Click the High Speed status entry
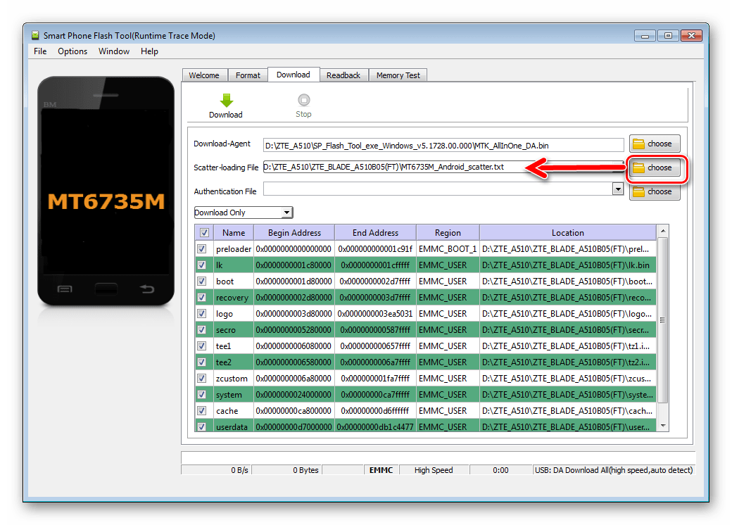 point(434,470)
